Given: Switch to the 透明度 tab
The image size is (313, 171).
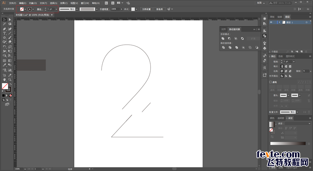Looking at the screenshot, I should tap(281, 118).
